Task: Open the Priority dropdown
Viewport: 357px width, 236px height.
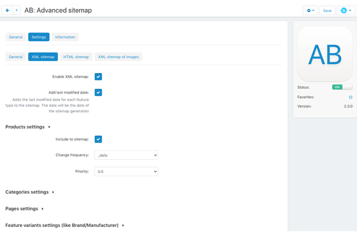Action: coord(126,171)
